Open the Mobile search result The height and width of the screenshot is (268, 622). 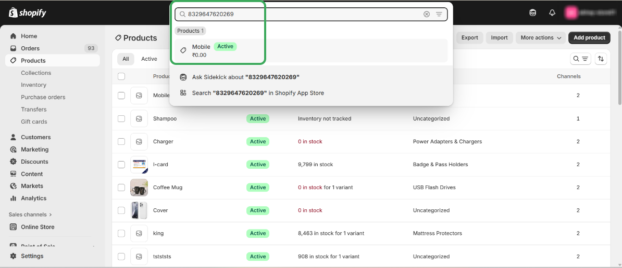click(x=311, y=50)
